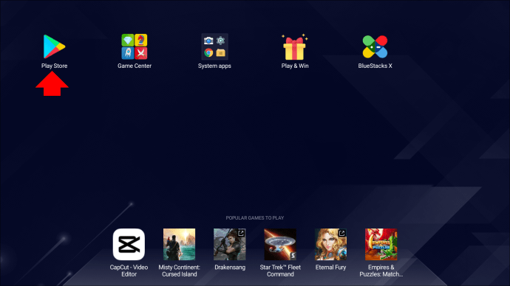The width and height of the screenshot is (510, 286).
Task: Open the Eternal Fury game
Action: (x=330, y=244)
